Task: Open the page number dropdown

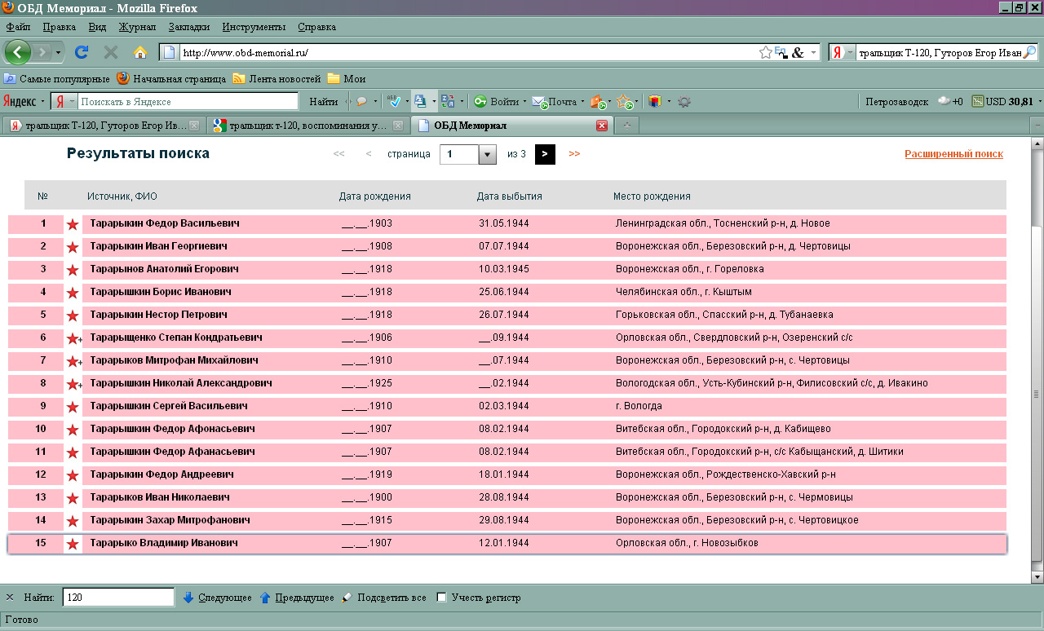Action: pos(487,154)
